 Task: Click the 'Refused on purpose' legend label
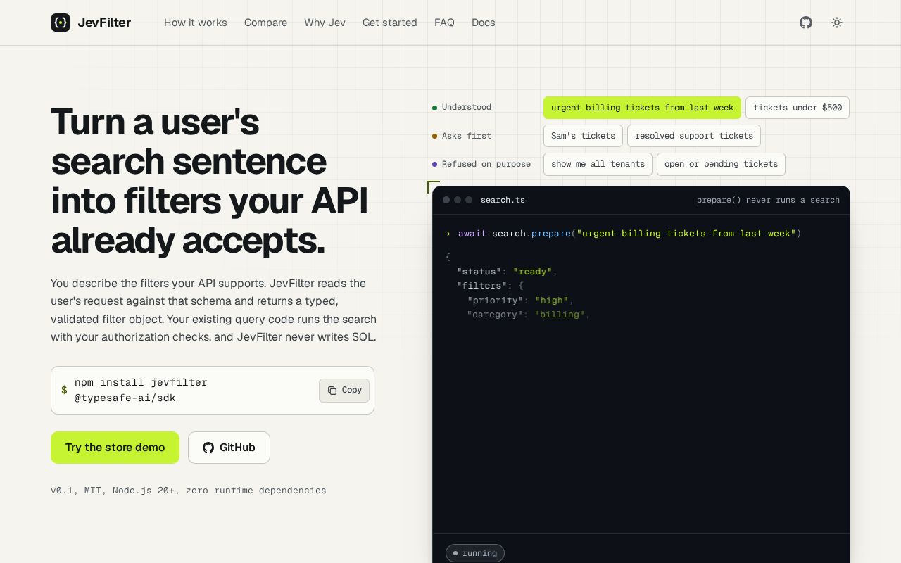coord(486,164)
